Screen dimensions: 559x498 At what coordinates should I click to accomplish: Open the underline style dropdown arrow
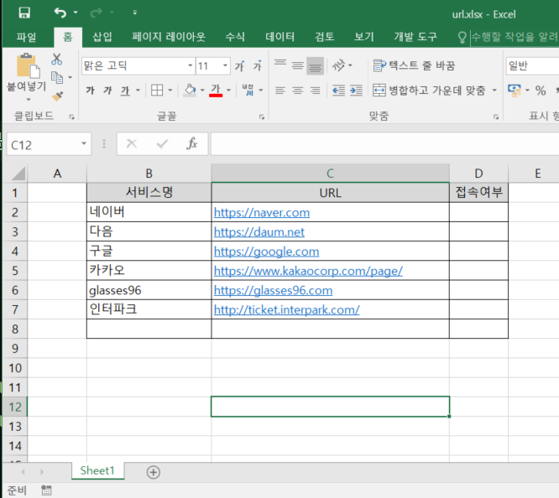[138, 91]
